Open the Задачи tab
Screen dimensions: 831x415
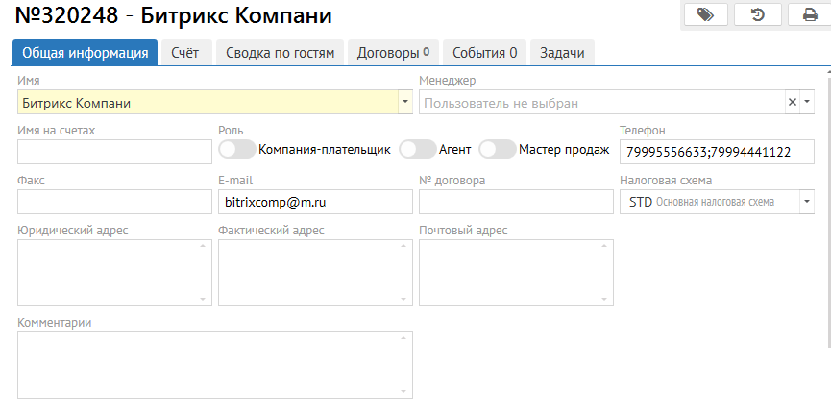[x=562, y=53]
